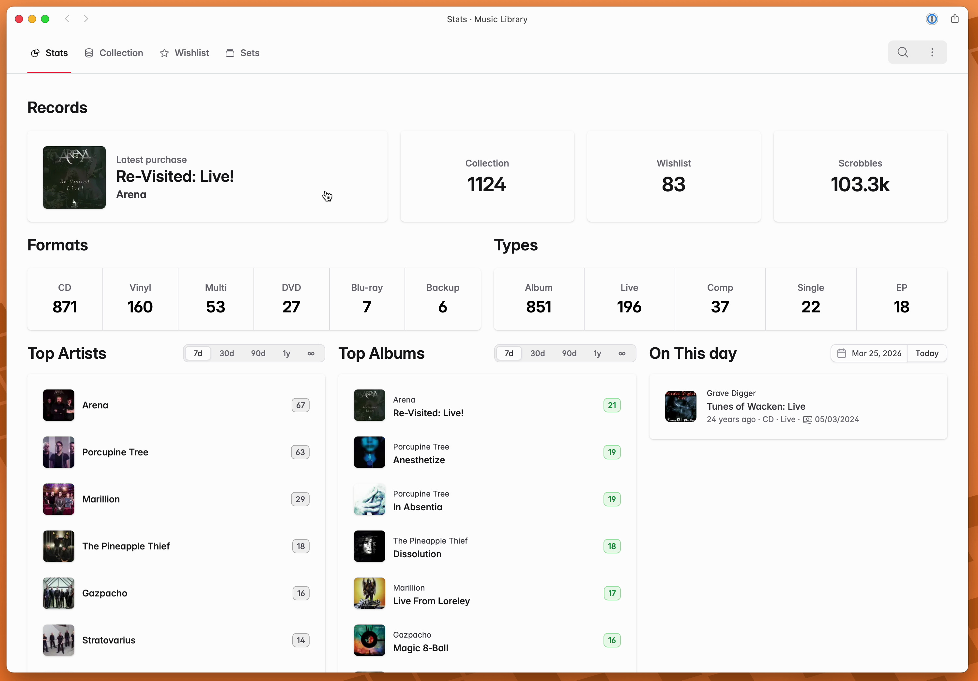The image size is (978, 681).
Task: Select 1y range for Top Albums
Action: (597, 353)
